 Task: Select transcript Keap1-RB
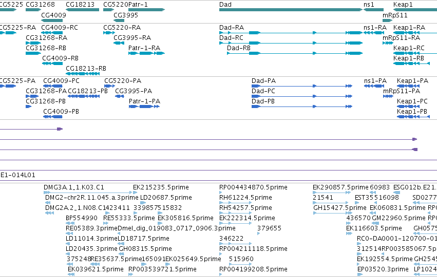411,63
